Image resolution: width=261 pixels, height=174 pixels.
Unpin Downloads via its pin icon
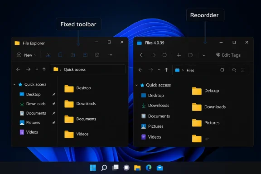pos(53,104)
